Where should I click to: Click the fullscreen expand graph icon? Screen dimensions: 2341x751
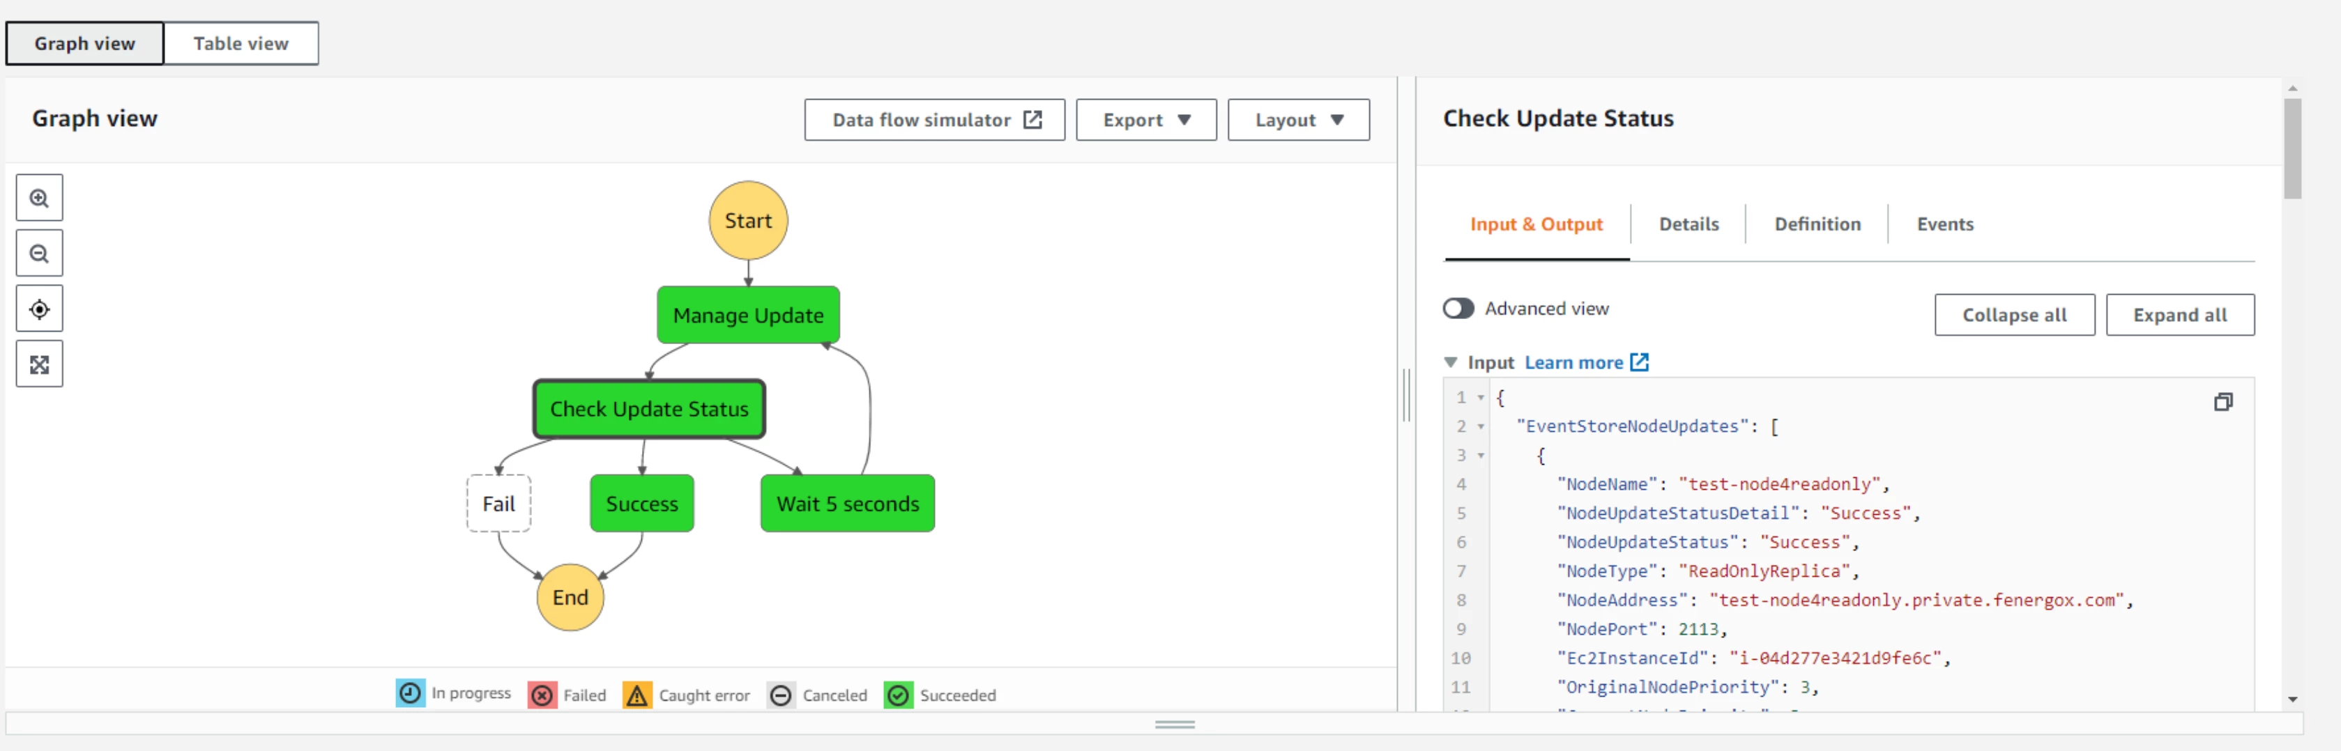(39, 365)
